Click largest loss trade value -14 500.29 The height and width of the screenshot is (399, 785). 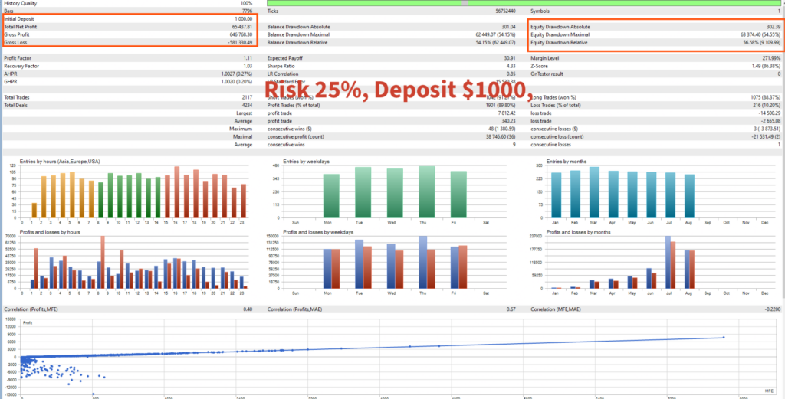[x=770, y=113]
